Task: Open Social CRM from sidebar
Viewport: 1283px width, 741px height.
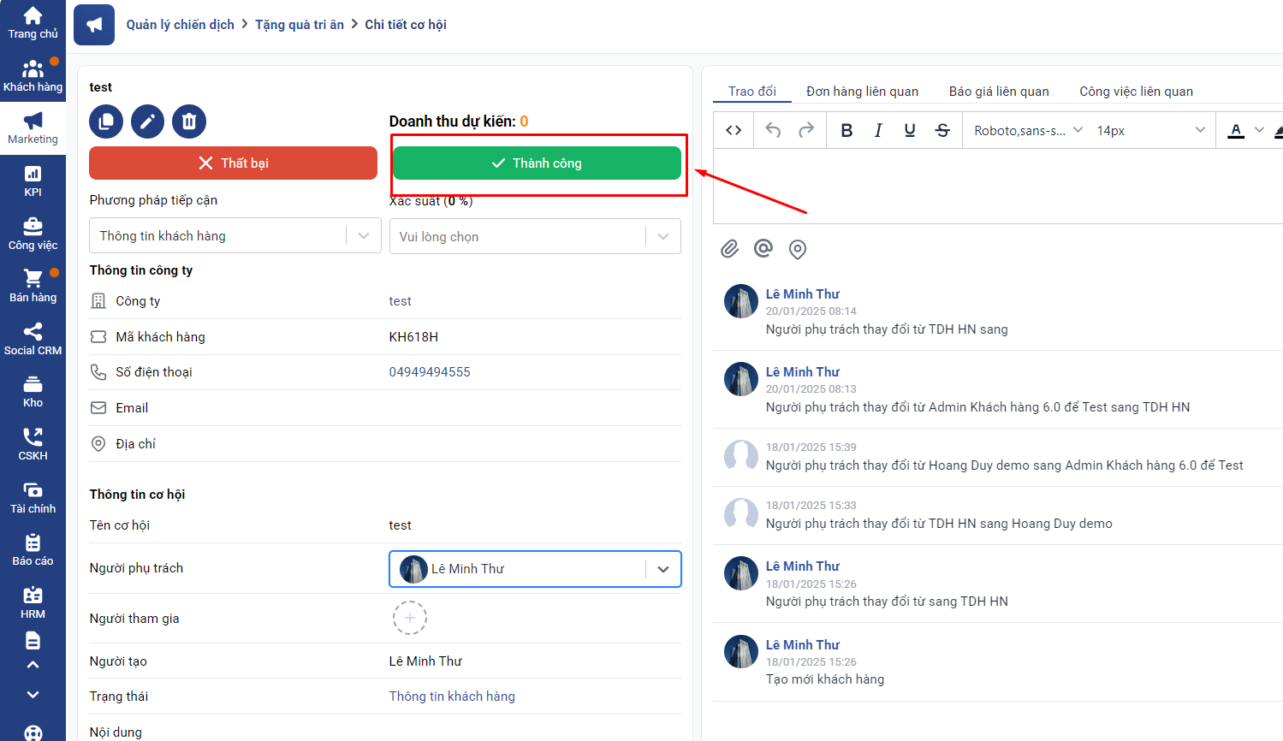Action: (x=33, y=339)
